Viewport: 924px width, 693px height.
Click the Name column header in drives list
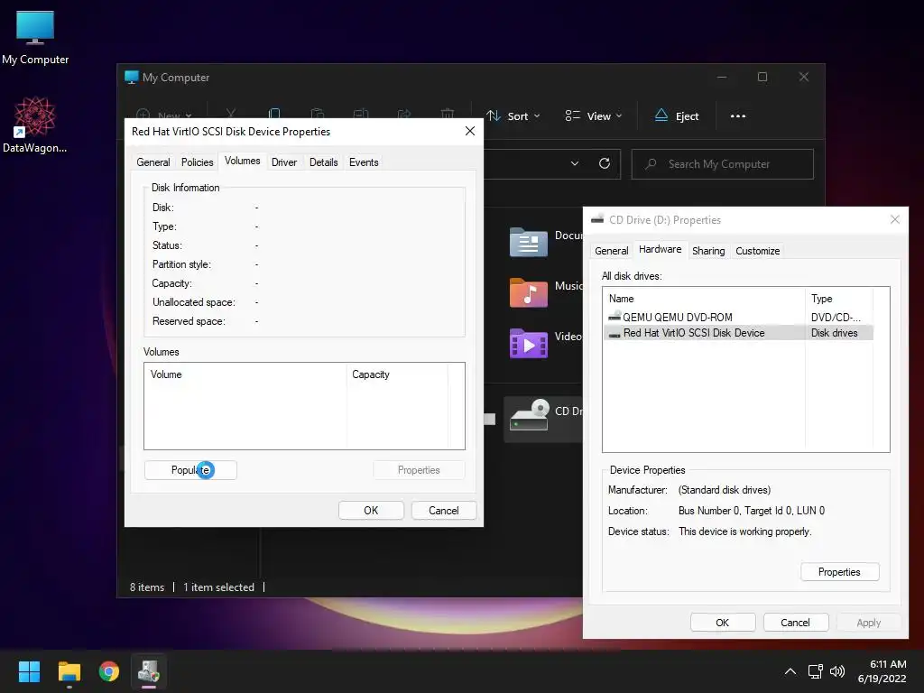(704, 299)
